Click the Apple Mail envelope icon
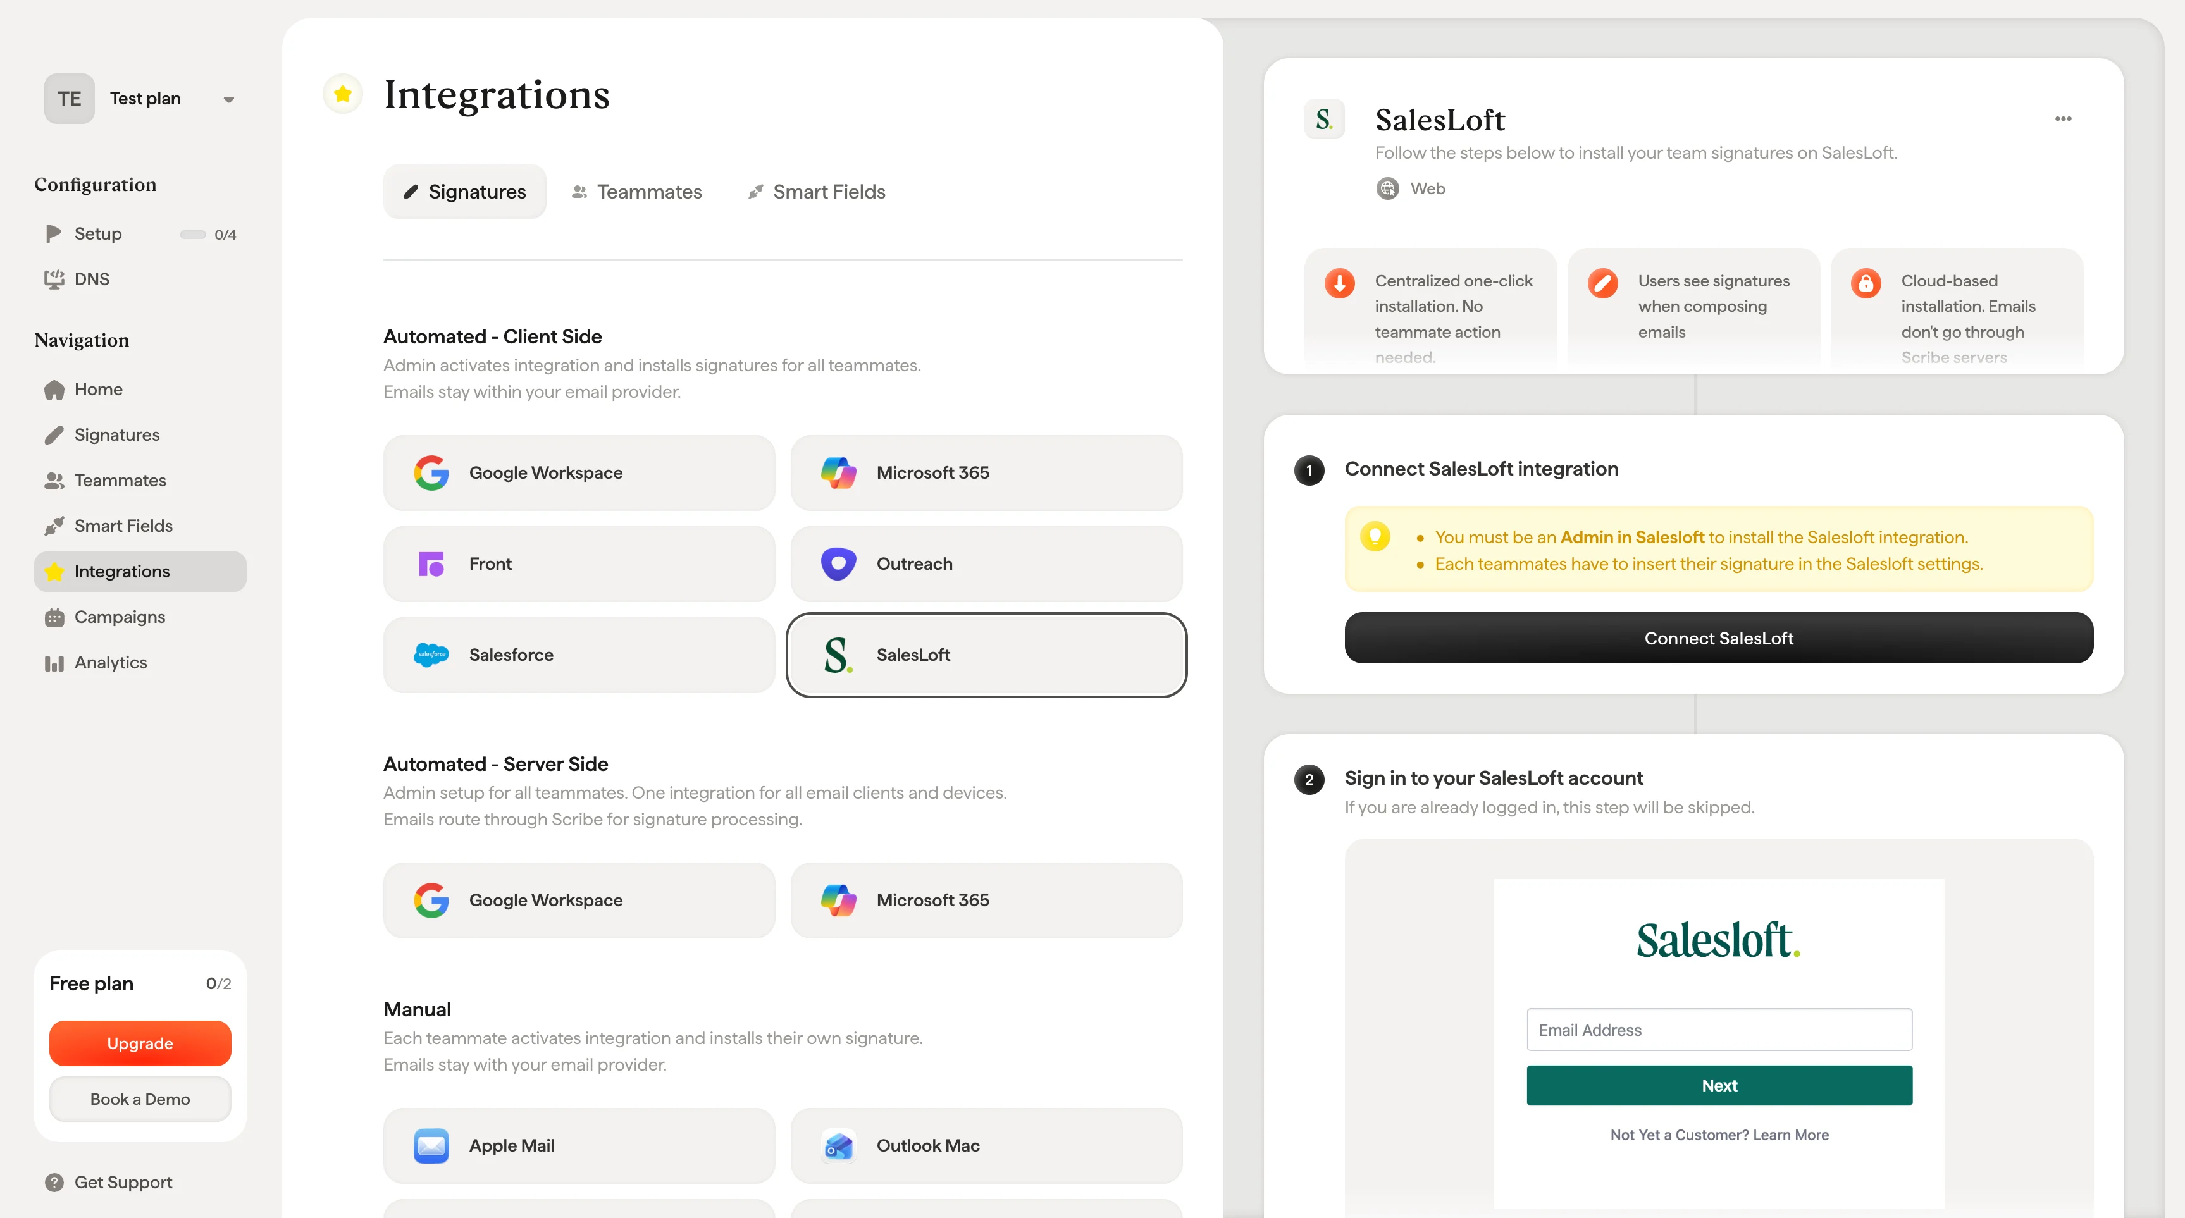This screenshot has height=1218, width=2185. 431,1146
